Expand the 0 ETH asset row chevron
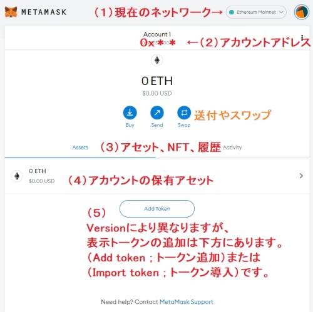Screen dimensions: 313x312 point(301,176)
